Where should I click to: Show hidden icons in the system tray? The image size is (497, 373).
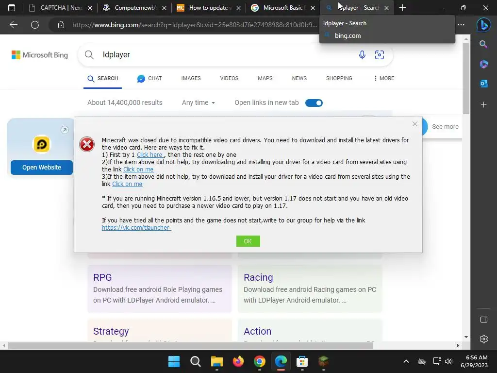click(406, 361)
